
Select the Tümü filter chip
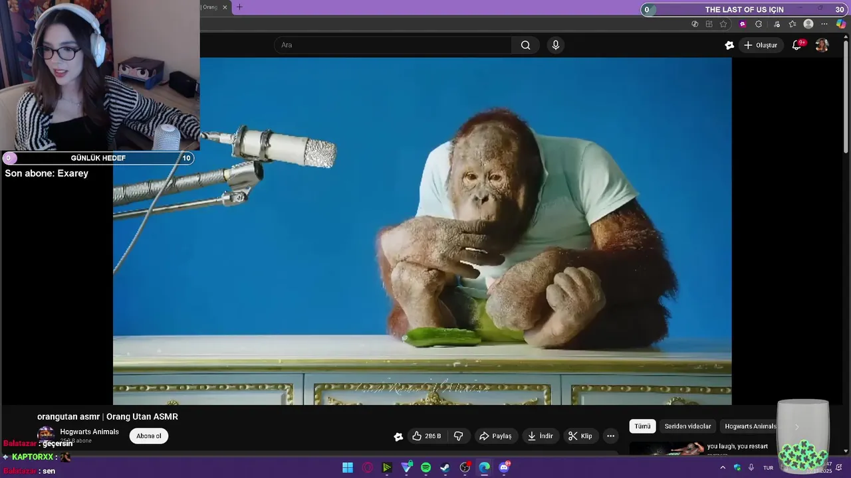point(642,426)
